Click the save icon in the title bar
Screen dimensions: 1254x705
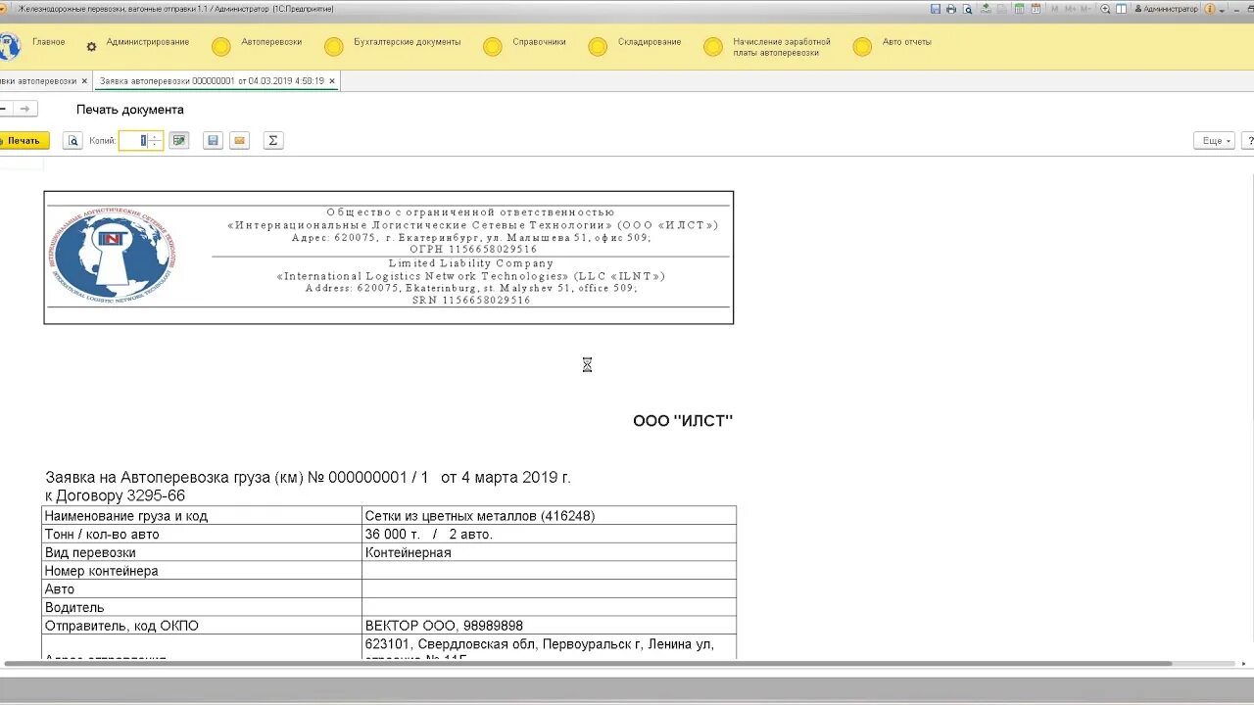pyautogui.click(x=936, y=9)
